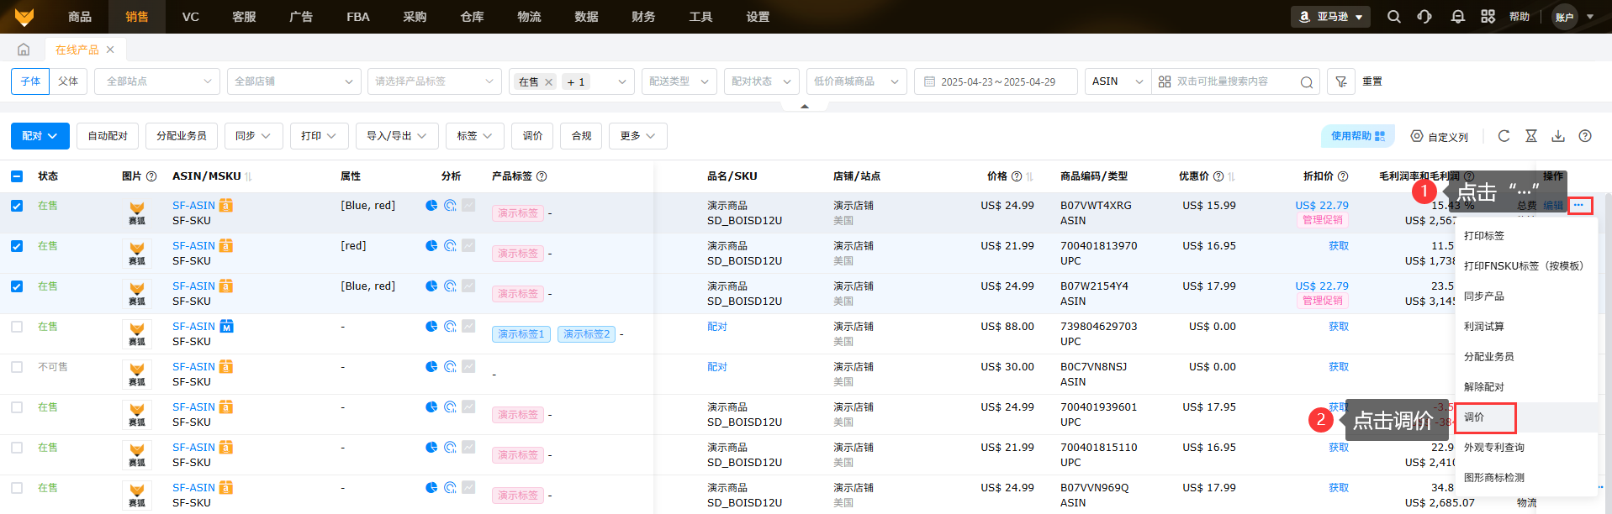Click 重置 to reset filters
The image size is (1612, 514).
click(1372, 81)
